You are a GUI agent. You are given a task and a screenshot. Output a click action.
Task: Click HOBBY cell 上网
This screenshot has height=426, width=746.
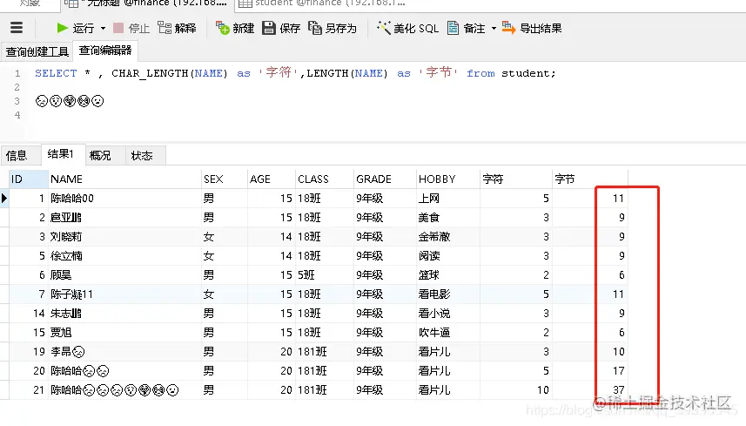[448, 198]
